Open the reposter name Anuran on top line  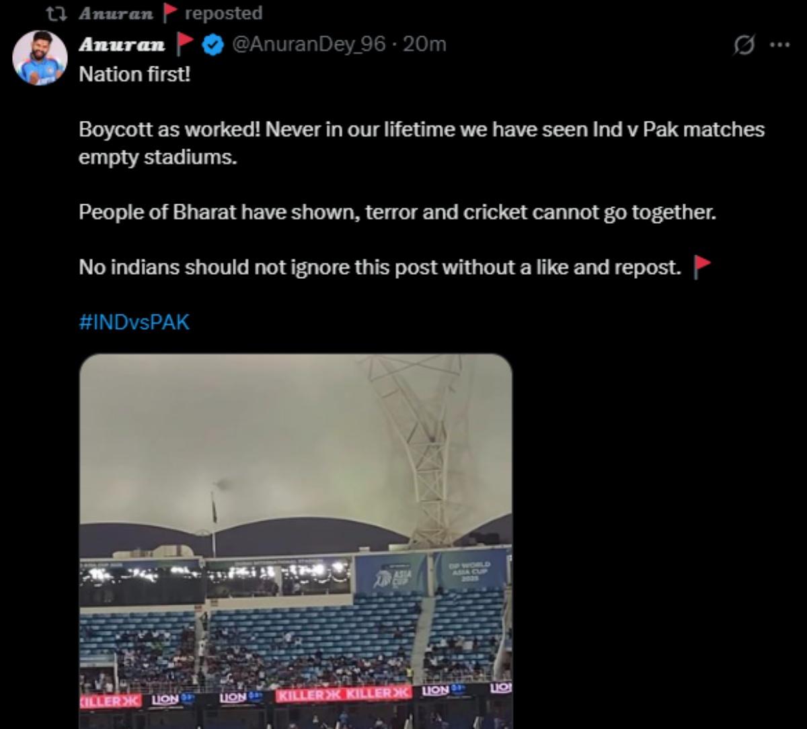[116, 13]
